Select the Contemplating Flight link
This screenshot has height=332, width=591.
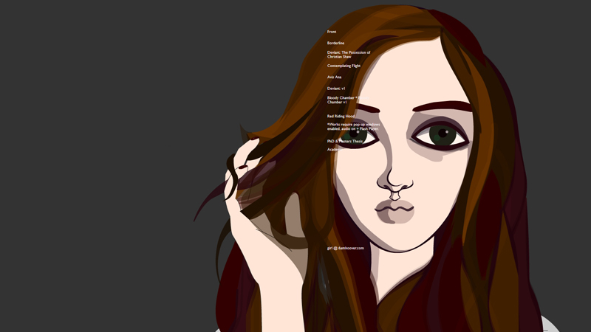(344, 66)
